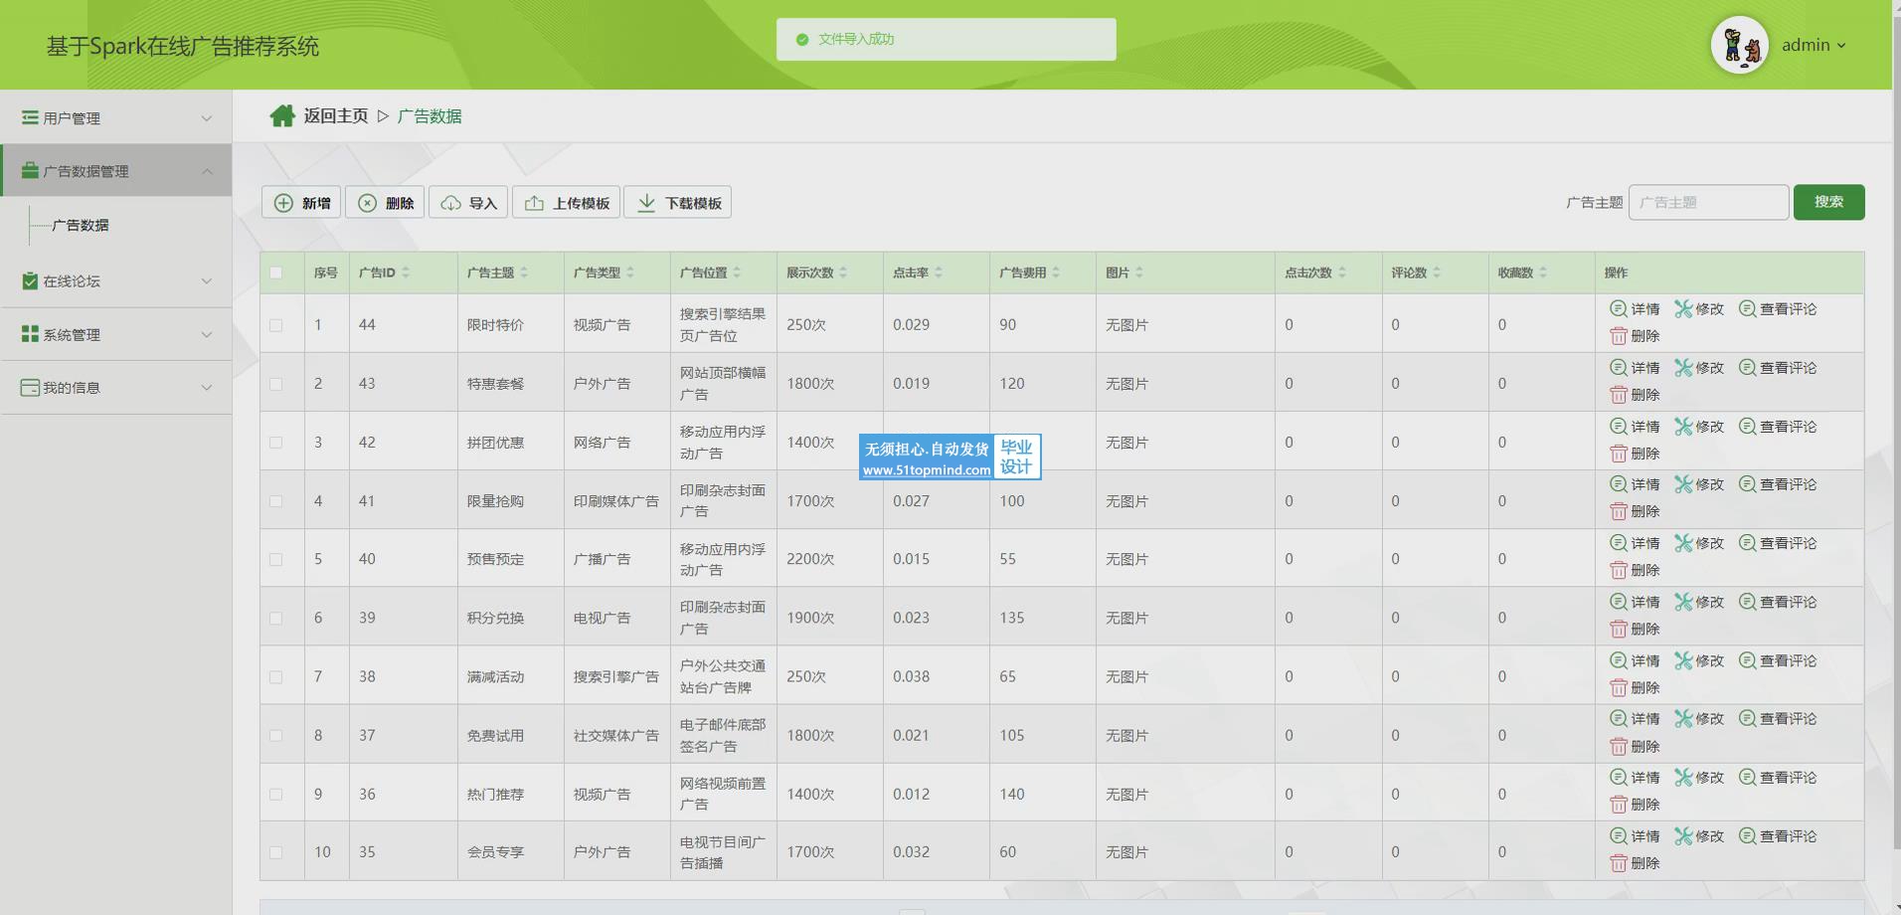Screen dimensions: 1901x915
Task: Click the 用户管理 sidebar menu icon
Action: pos(31,117)
